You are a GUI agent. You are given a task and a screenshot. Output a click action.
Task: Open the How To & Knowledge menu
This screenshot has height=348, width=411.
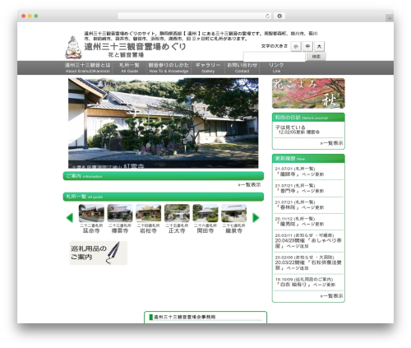pyautogui.click(x=169, y=67)
